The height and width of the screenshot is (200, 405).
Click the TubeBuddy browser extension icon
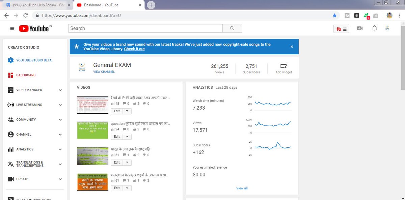point(347,16)
